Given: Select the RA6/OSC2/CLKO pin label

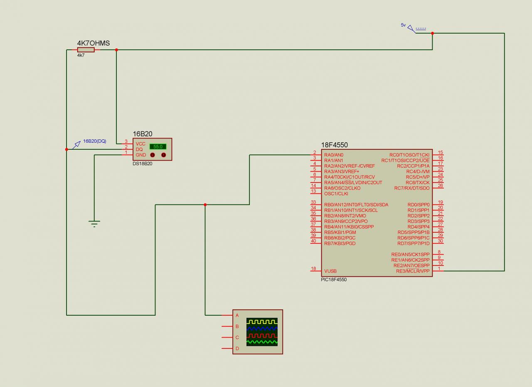Looking at the screenshot, I should coord(342,188).
